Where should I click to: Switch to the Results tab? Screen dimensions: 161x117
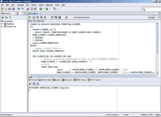tap(33, 80)
